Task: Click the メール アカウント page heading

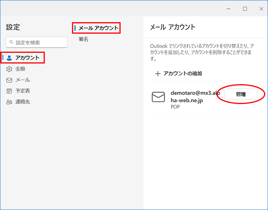Action: (x=173, y=27)
